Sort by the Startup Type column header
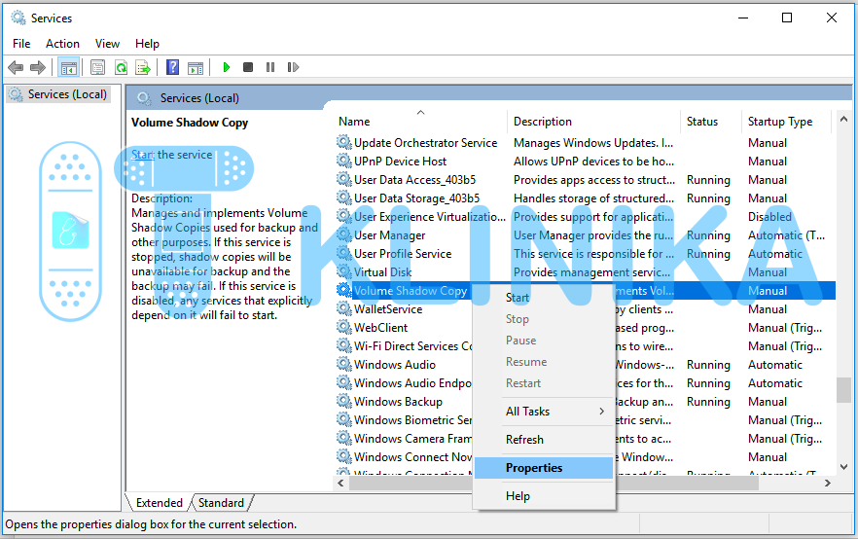This screenshot has width=858, height=539. click(779, 122)
